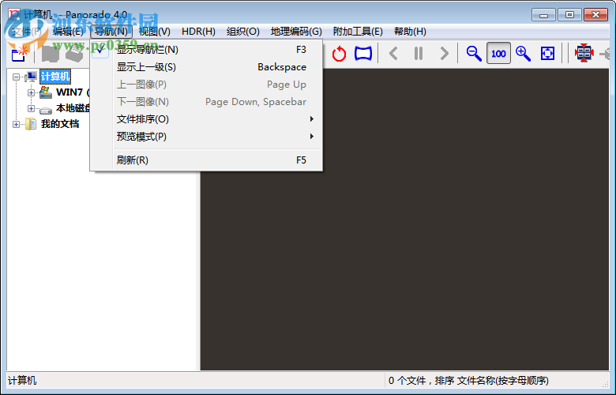
Task: Select 本地磁盘 tree item
Action: 73,108
